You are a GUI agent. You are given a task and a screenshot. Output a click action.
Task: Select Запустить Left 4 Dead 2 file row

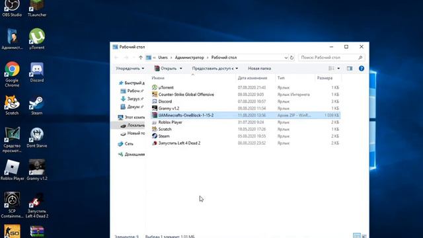click(245, 143)
